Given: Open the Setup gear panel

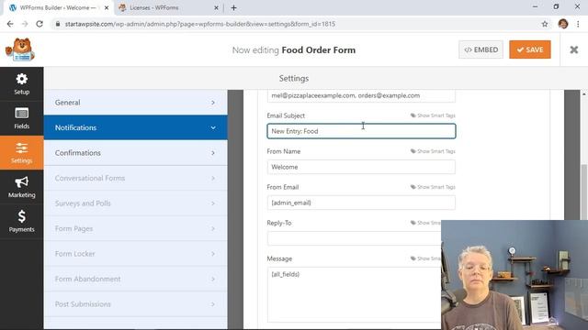Looking at the screenshot, I should point(21,84).
